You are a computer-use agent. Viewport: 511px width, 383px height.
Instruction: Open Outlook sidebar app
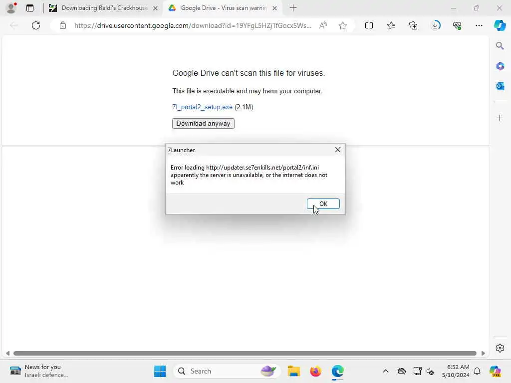point(500,86)
